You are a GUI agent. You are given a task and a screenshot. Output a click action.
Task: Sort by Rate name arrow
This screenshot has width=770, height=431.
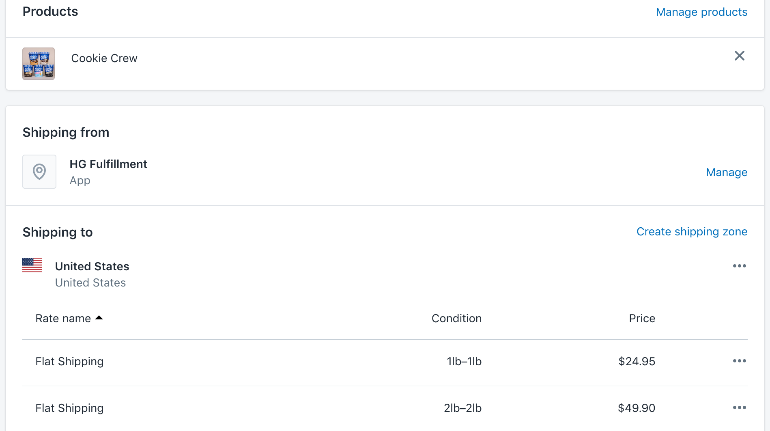99,318
